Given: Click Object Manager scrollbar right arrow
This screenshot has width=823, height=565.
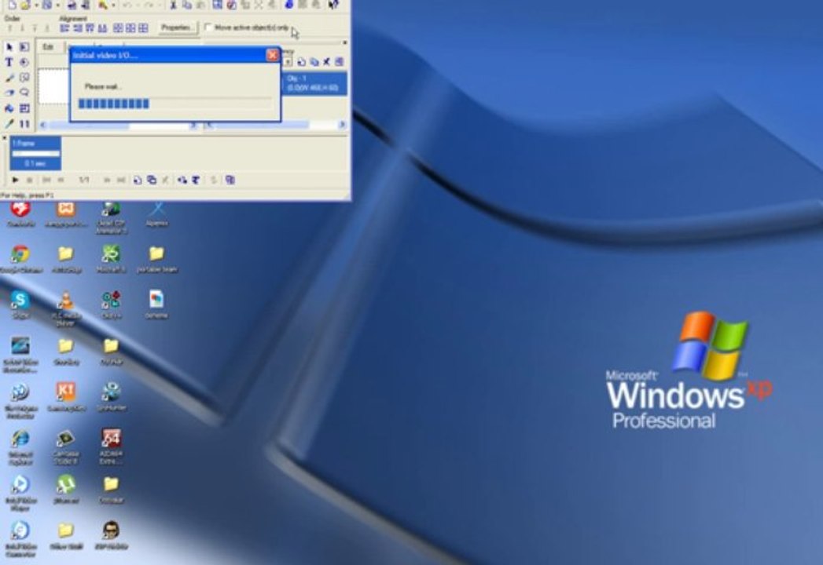Looking at the screenshot, I should [x=342, y=125].
